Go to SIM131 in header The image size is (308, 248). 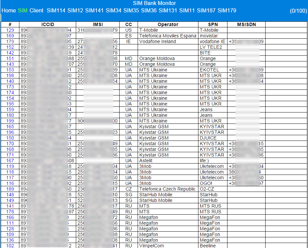(x=168, y=10)
